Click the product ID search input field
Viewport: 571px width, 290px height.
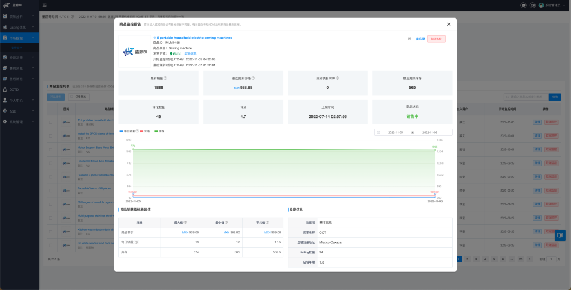pos(526,97)
